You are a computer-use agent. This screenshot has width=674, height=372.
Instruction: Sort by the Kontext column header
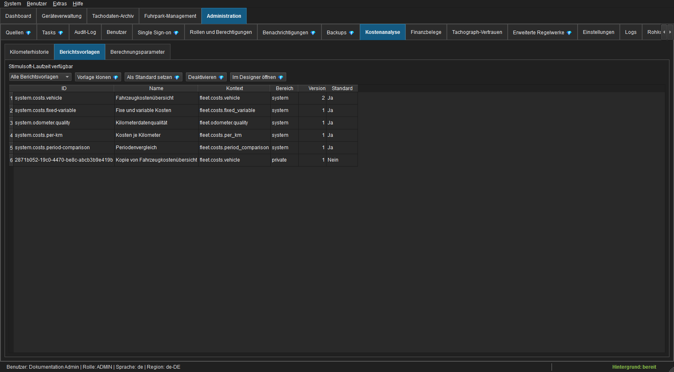[x=235, y=88]
